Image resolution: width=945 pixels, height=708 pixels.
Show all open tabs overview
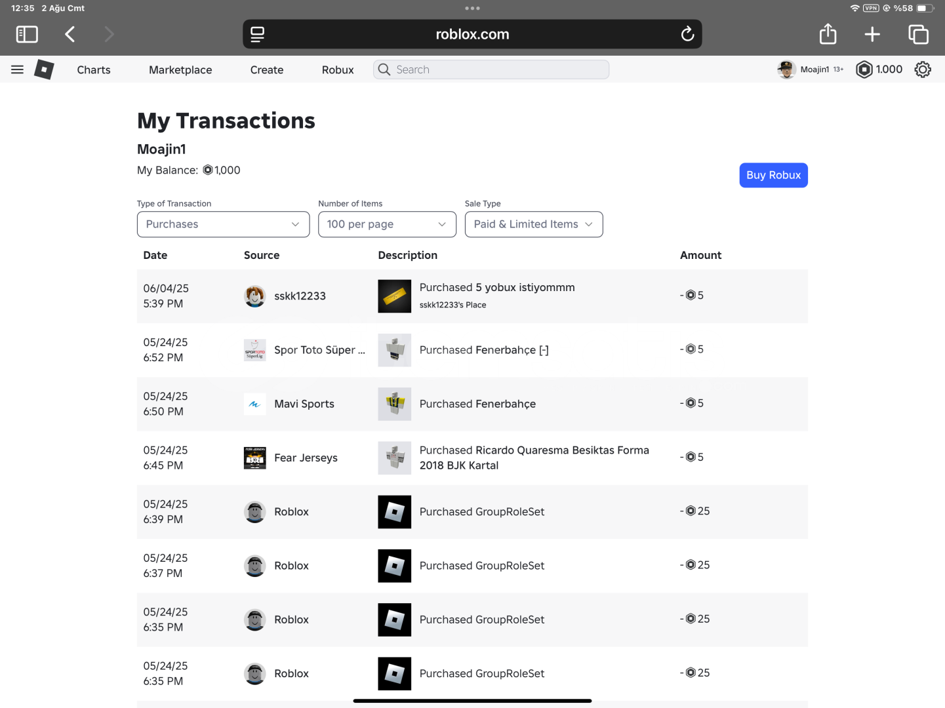coord(918,34)
